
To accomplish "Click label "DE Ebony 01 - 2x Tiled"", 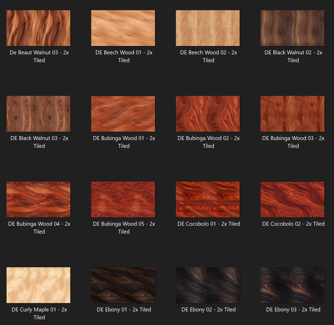I will point(124,310).
